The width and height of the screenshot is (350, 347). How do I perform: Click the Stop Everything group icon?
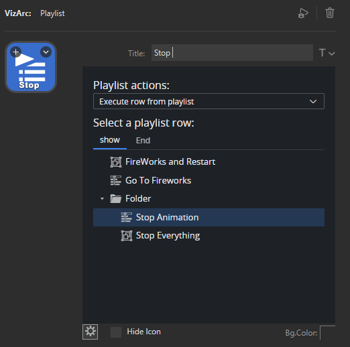pos(127,236)
